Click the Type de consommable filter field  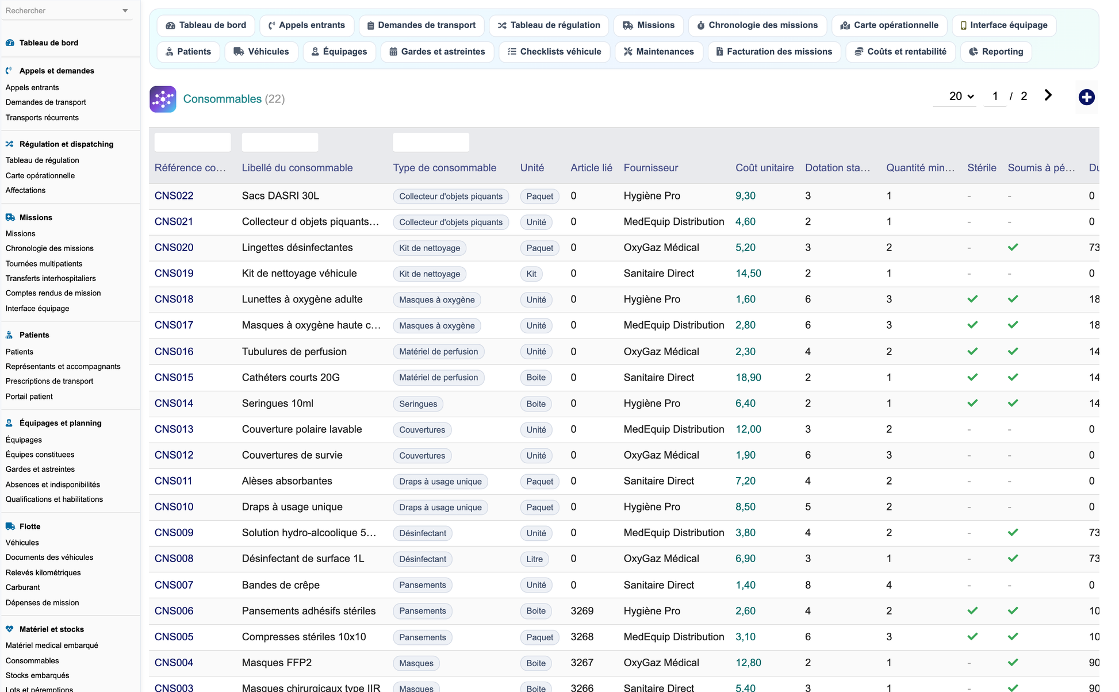[431, 142]
